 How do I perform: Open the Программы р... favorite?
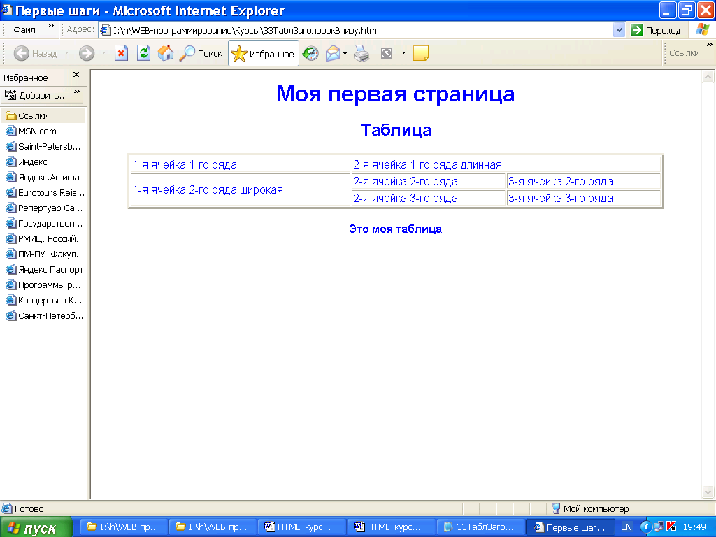[43, 285]
